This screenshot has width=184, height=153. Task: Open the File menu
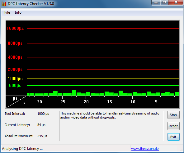[x=7, y=12]
